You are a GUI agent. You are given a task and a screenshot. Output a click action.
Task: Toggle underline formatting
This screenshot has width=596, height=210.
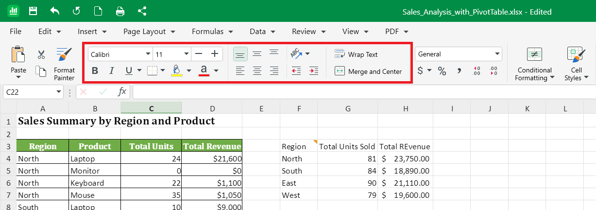pyautogui.click(x=129, y=71)
